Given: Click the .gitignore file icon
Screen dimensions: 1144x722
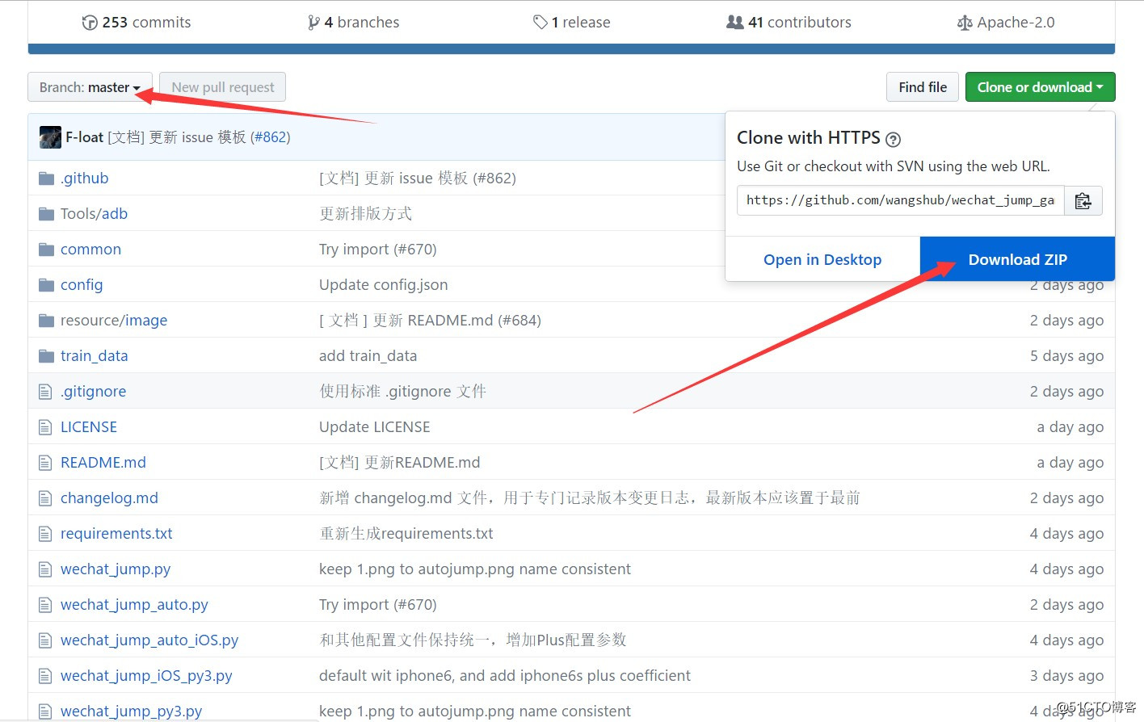Looking at the screenshot, I should (45, 392).
